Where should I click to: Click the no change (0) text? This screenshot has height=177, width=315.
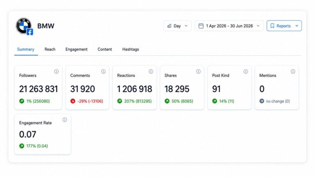pos(278,101)
